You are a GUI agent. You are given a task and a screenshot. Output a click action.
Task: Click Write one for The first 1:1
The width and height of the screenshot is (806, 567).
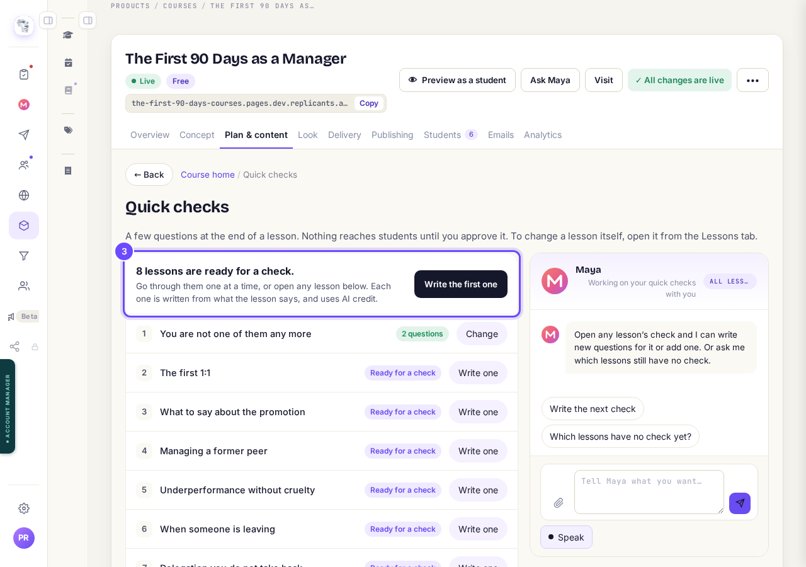click(478, 373)
